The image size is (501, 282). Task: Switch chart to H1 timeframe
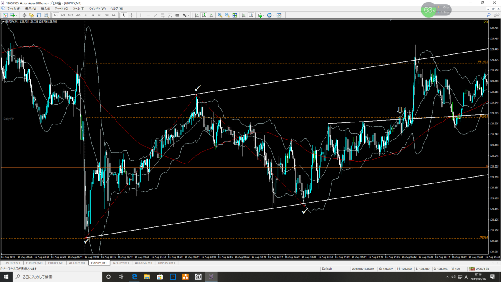[85, 15]
